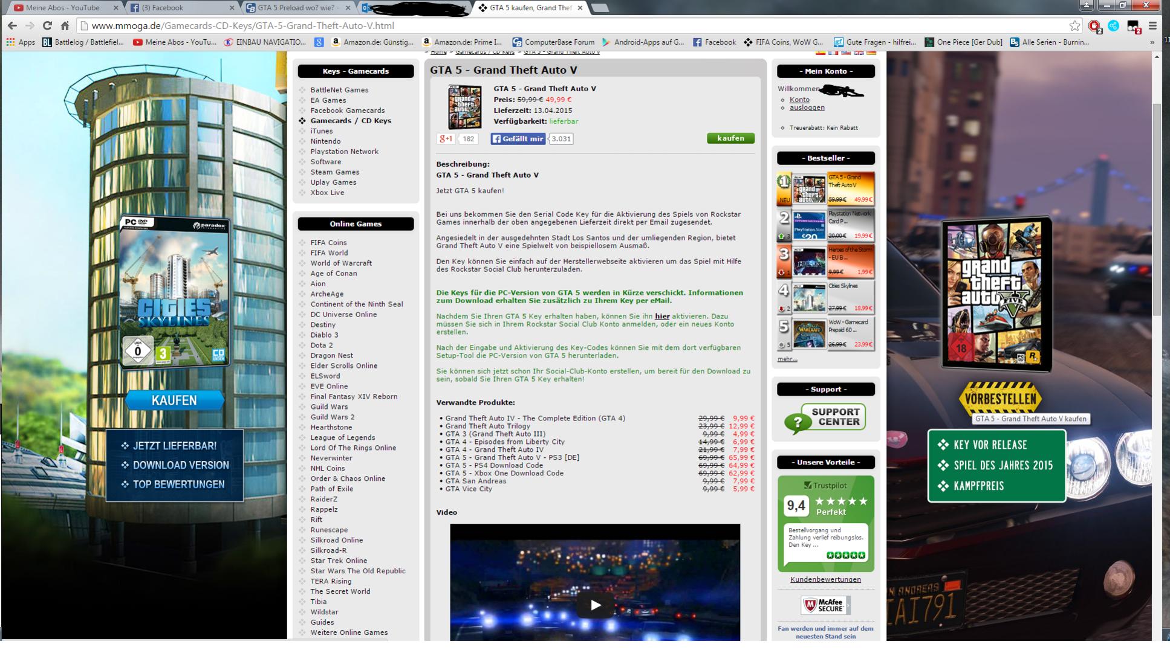Open 'mehr...' under Bestseller list
The width and height of the screenshot is (1170, 653).
click(x=787, y=359)
